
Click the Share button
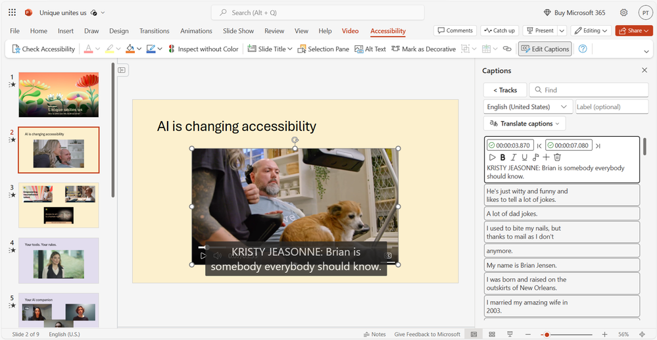coord(634,31)
